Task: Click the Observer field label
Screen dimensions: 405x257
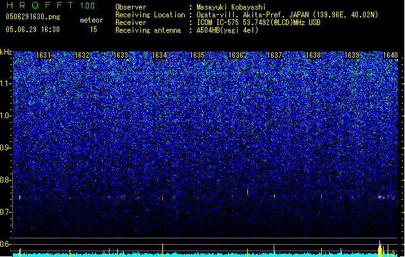Action: (x=131, y=7)
